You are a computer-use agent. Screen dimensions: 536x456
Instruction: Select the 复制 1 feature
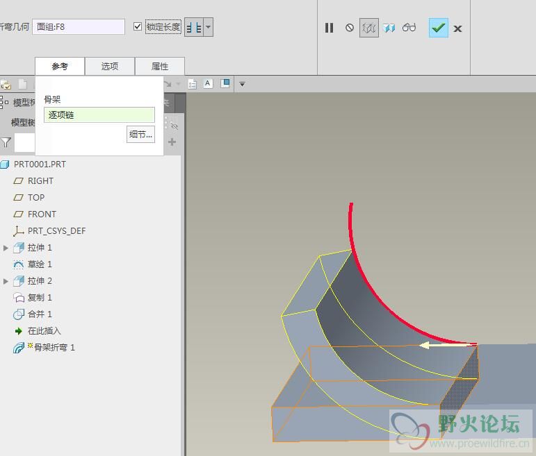(40, 298)
